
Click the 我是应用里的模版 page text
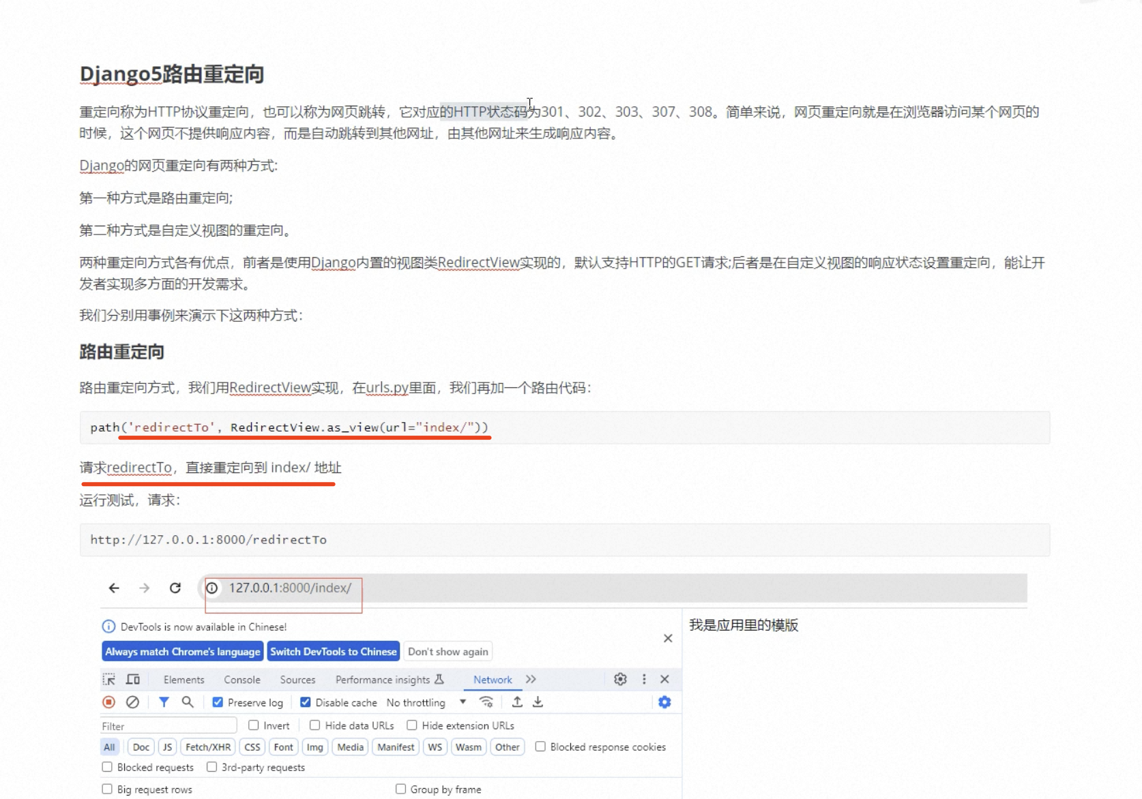(x=744, y=625)
